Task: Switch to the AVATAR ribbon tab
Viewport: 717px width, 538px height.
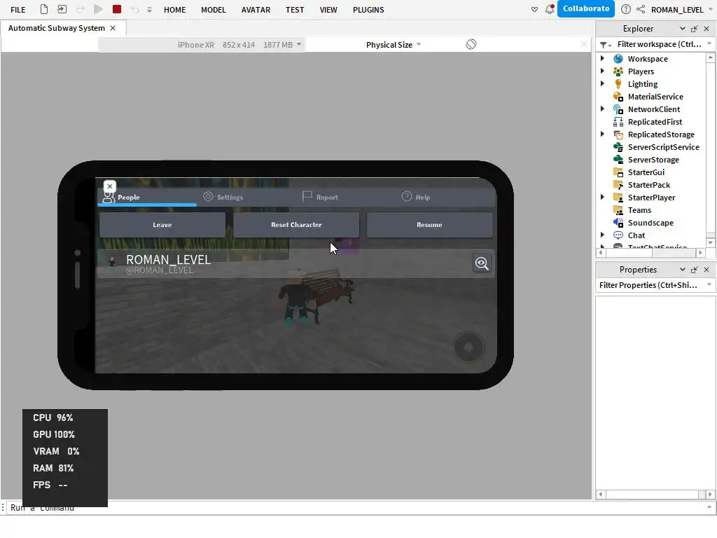Action: tap(256, 10)
